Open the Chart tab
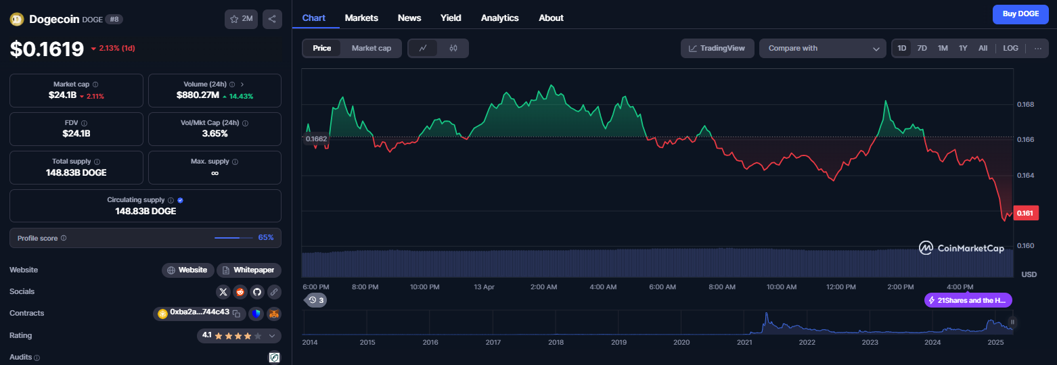Image resolution: width=1057 pixels, height=365 pixels. pos(314,18)
